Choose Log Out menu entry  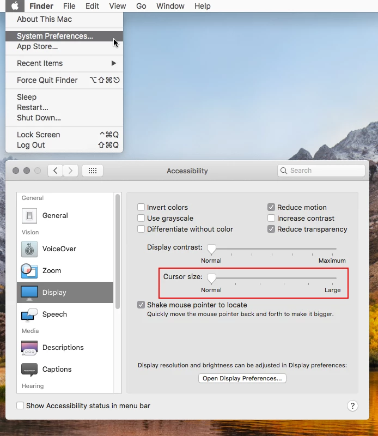[64, 145]
